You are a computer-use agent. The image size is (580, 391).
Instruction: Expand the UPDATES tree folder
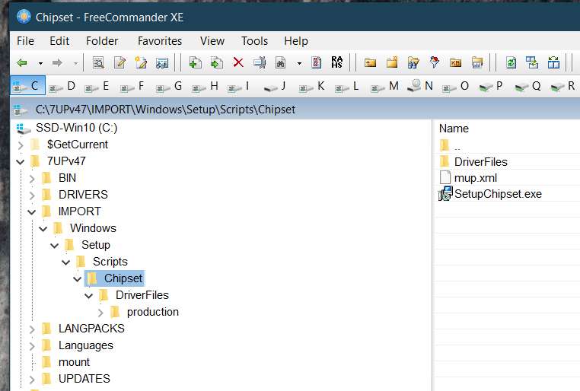[32, 380]
